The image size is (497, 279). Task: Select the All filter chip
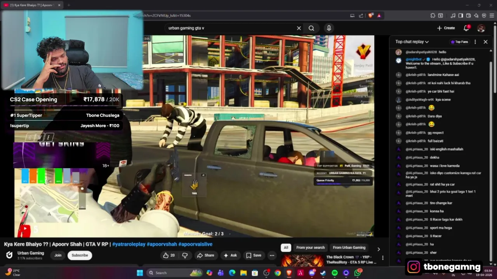coord(286,248)
